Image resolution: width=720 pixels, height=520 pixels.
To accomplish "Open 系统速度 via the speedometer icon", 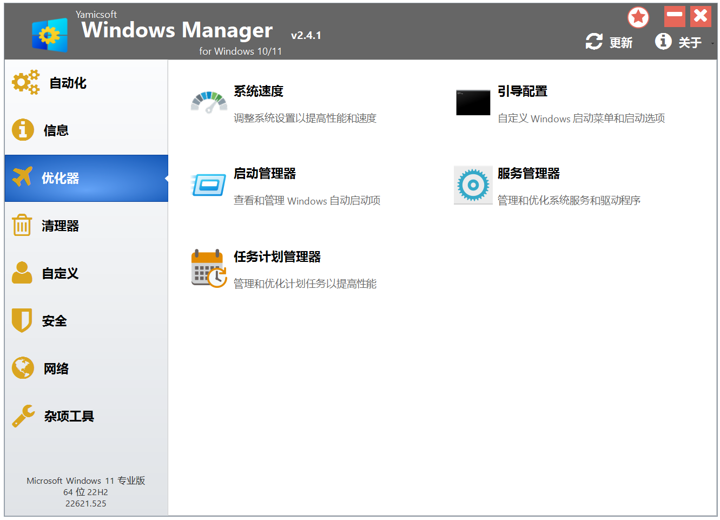I will coord(209,102).
